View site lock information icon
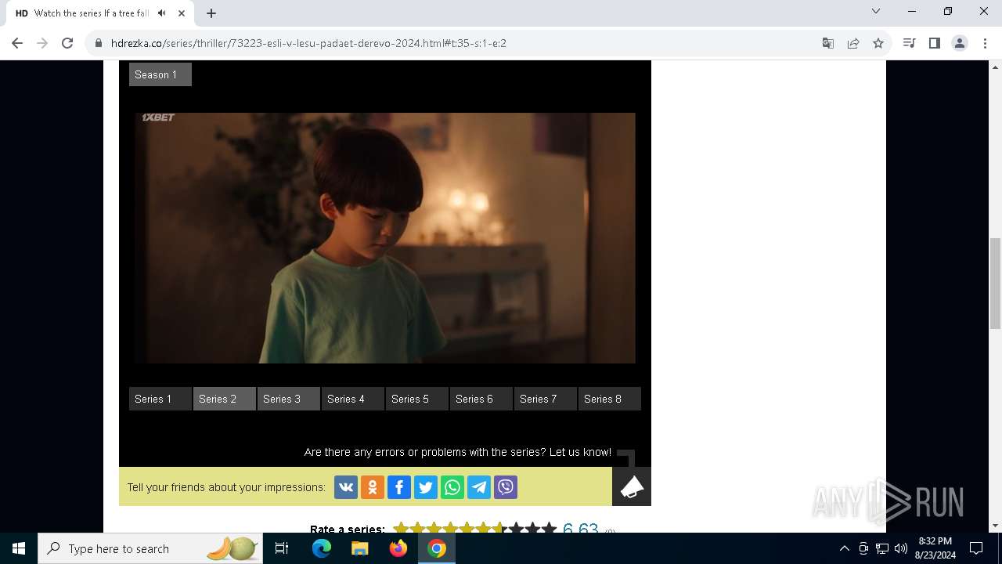1002x564 pixels. pyautogui.click(x=99, y=43)
